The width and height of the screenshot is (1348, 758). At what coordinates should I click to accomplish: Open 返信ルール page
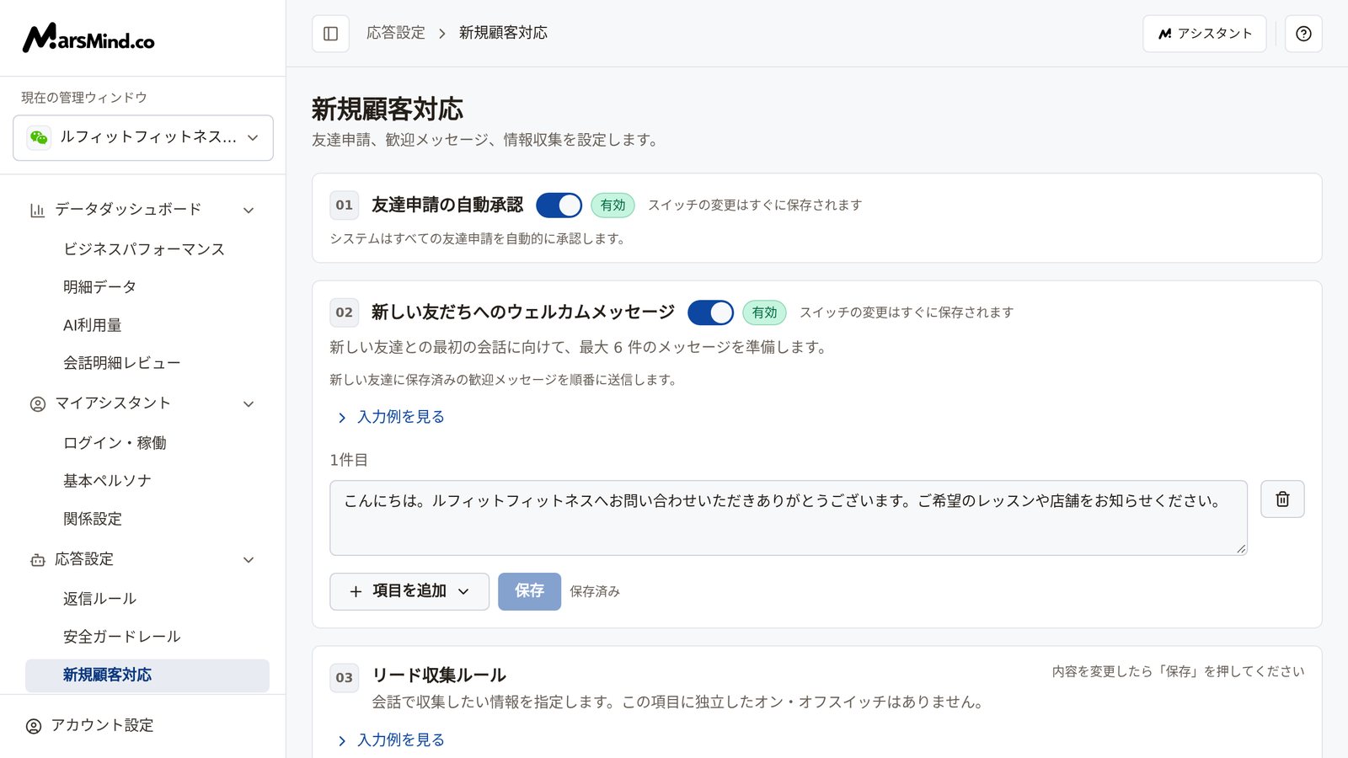99,599
